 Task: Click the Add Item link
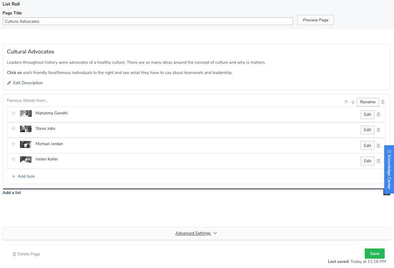pyautogui.click(x=26, y=176)
